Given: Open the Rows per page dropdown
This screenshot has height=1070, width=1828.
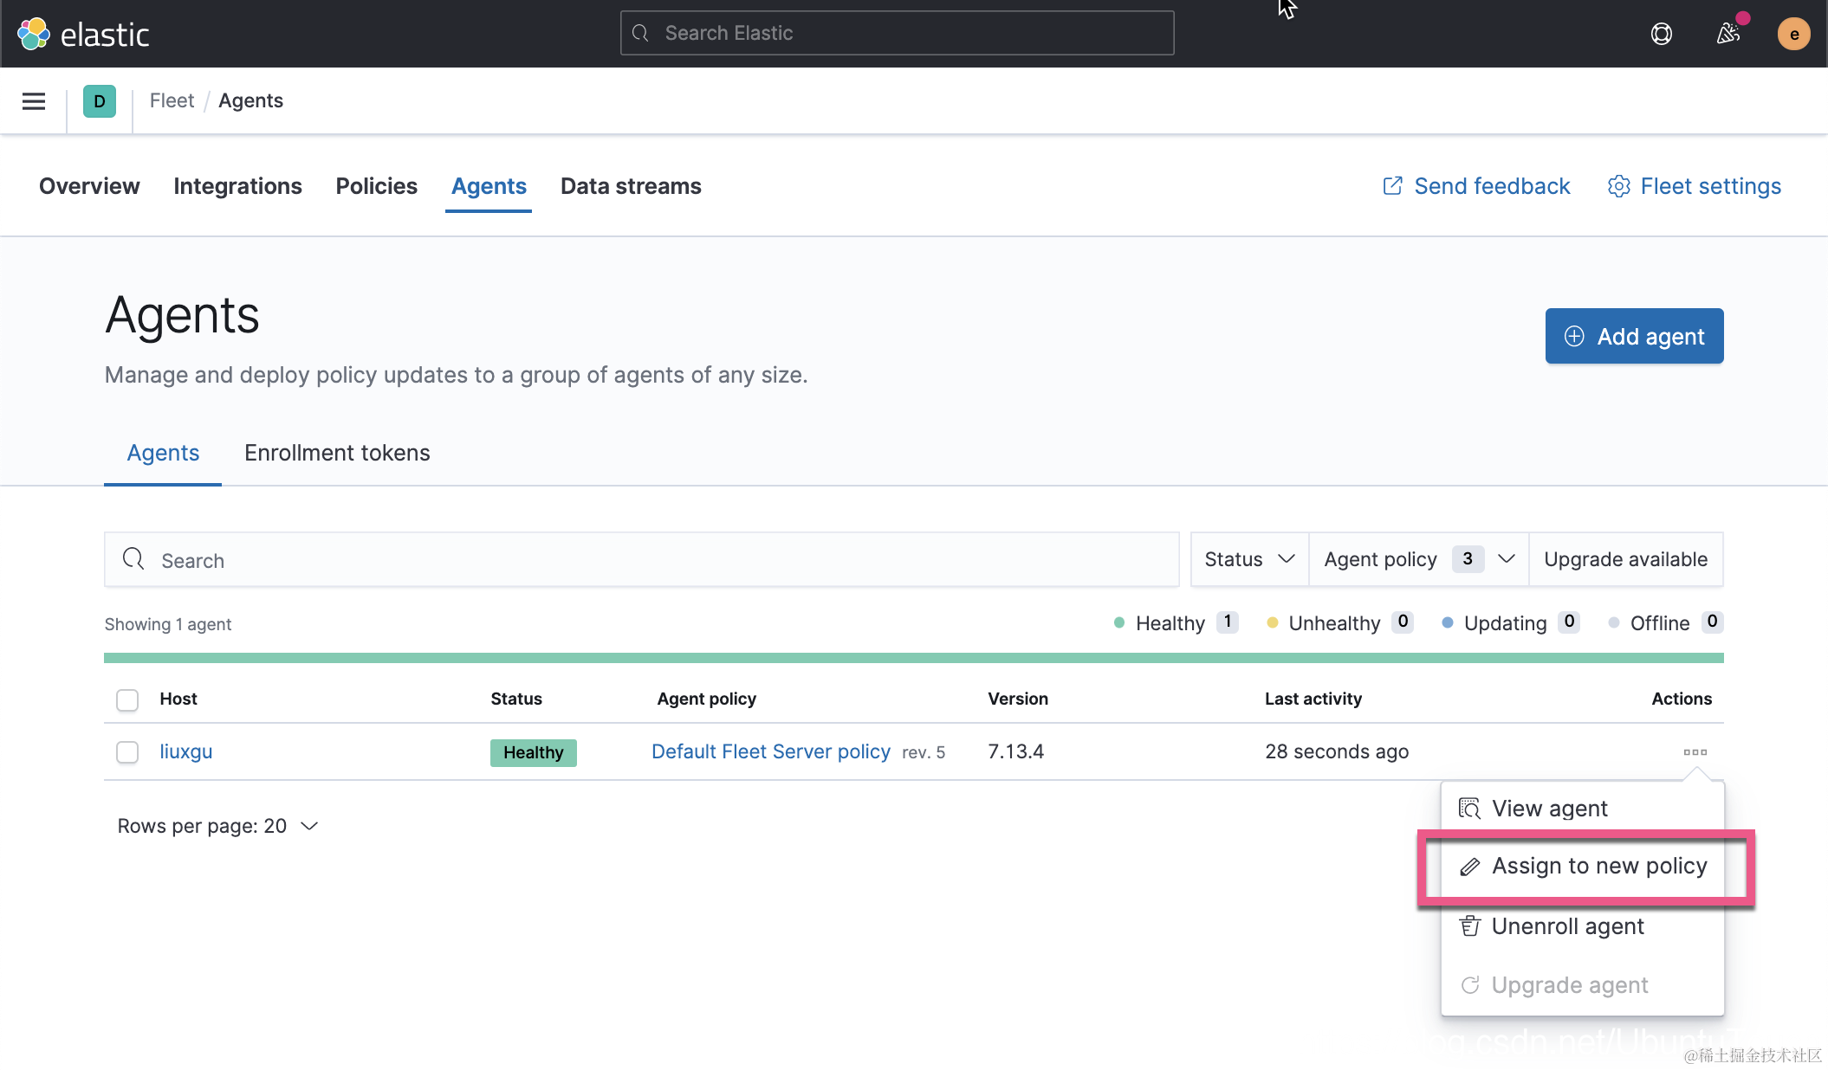Looking at the screenshot, I should tap(217, 826).
